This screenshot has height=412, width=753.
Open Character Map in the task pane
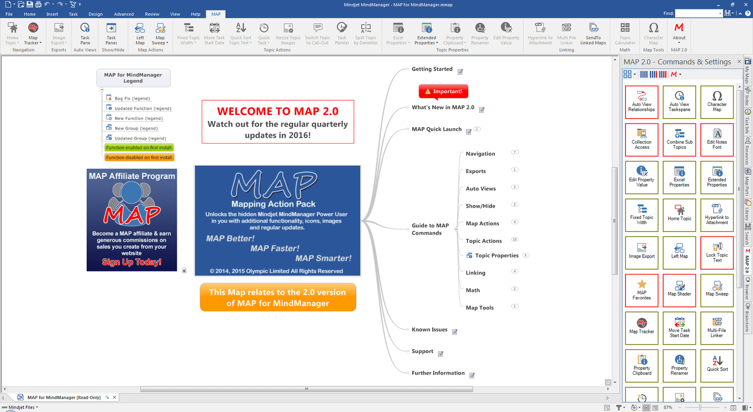click(x=717, y=102)
